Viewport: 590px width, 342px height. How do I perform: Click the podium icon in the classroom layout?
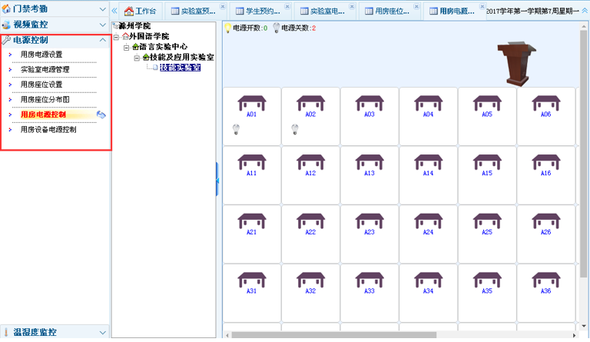coord(515,62)
